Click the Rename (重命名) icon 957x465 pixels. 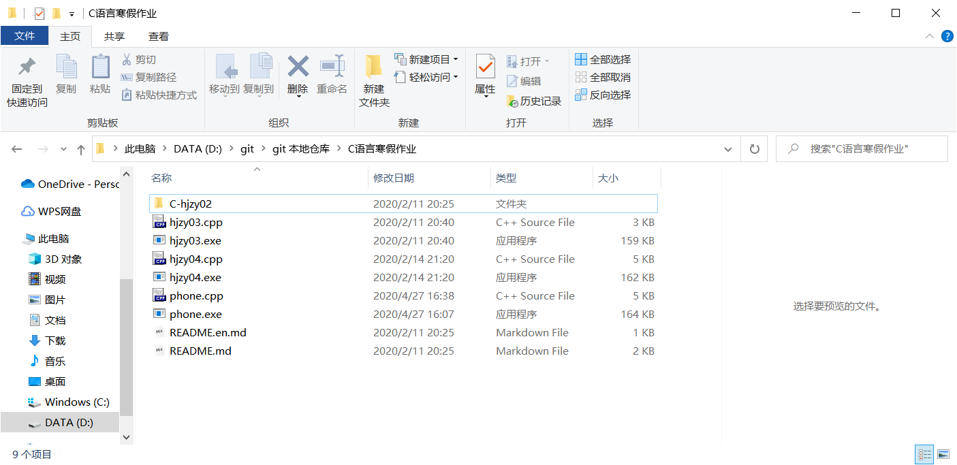click(332, 67)
